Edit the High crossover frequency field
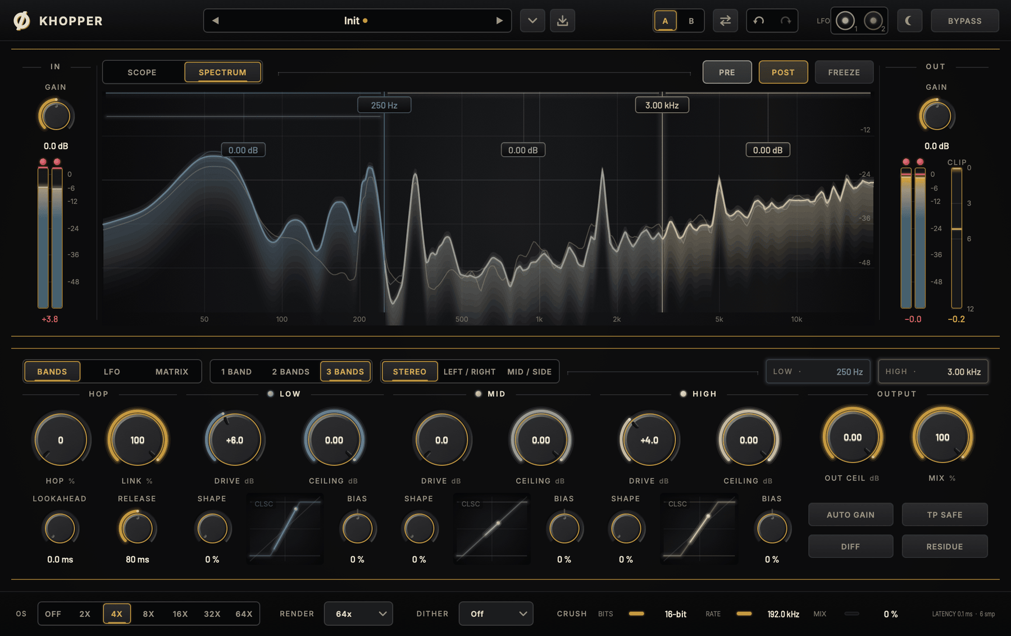Image resolution: width=1011 pixels, height=636 pixels. coord(933,372)
